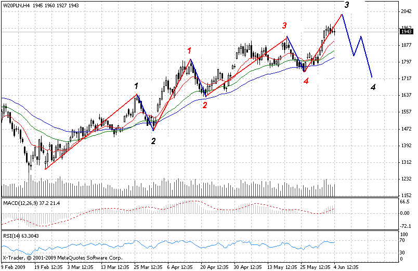Click the 13 Mar 12:35 date label
Screen dimensions: 418x271
115,267
